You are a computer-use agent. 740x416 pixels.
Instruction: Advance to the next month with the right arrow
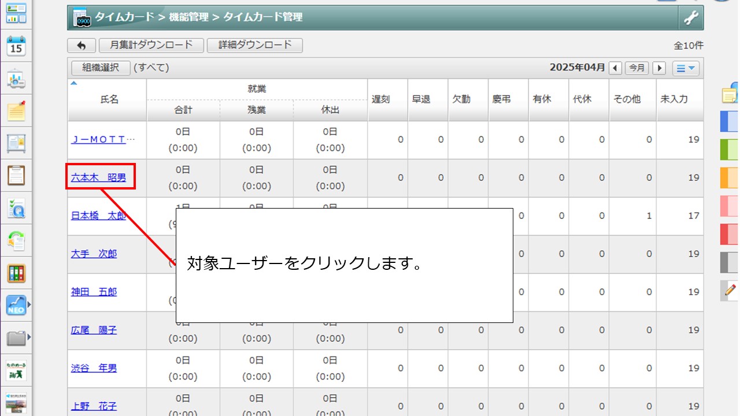[x=660, y=68]
